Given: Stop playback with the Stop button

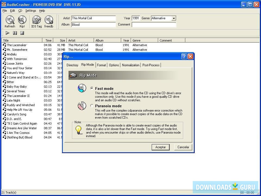Looking at the screenshot, I should click(x=22, y=33).
